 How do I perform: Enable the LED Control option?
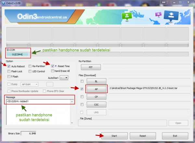[x=30, y=71]
